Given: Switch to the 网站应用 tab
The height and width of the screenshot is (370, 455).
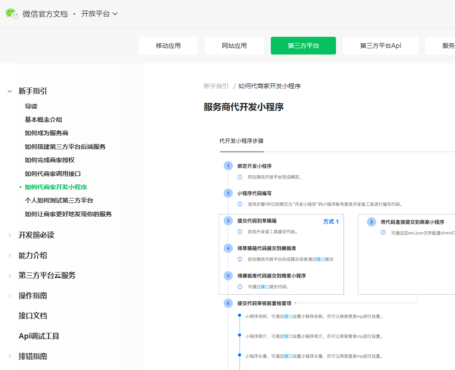Looking at the screenshot, I should click(234, 46).
